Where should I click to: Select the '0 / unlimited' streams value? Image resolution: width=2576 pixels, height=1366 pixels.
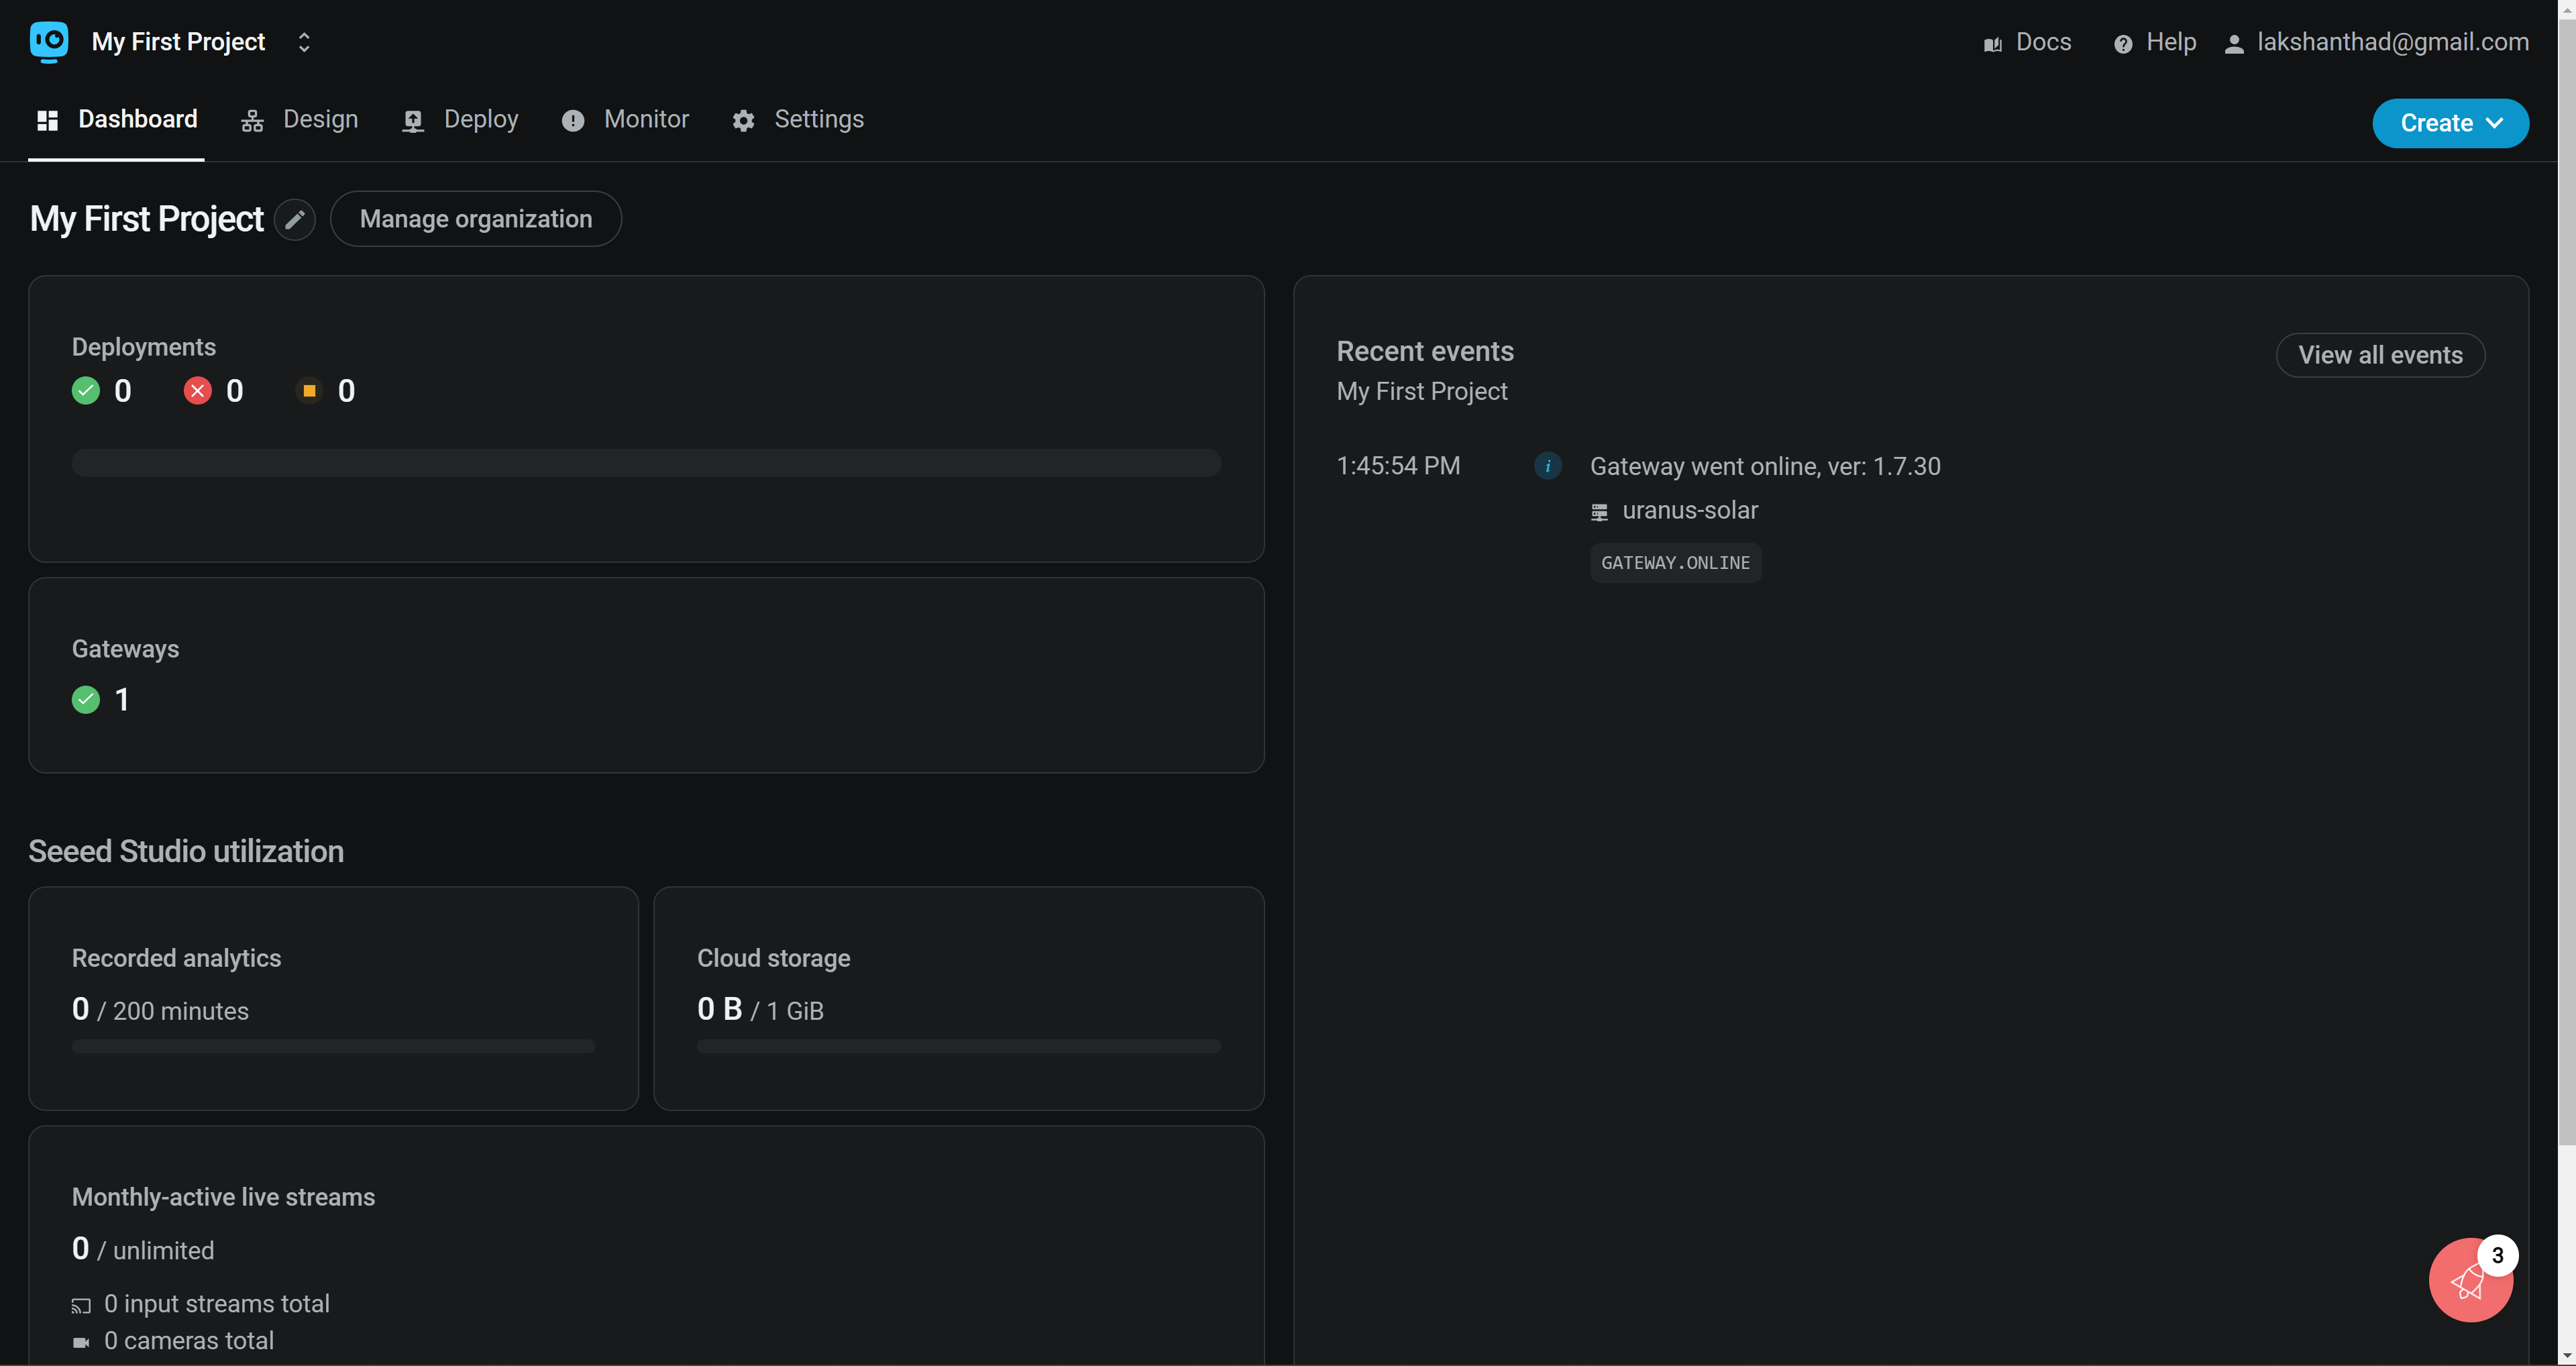coord(143,1250)
